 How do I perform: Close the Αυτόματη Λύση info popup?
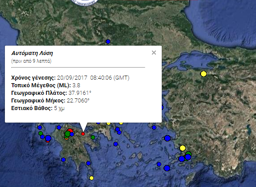coord(154,53)
